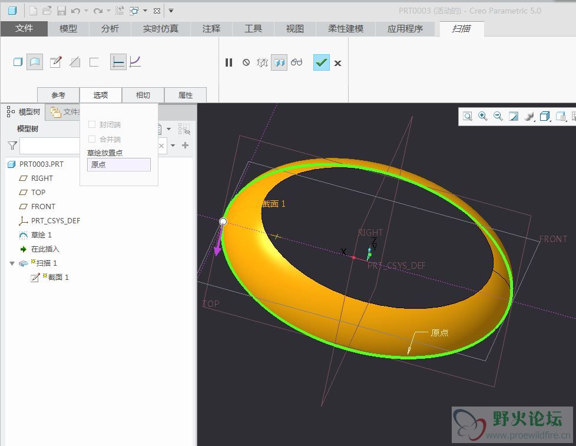This screenshot has width=576, height=446.
Task: Select variable section sweep icon
Action: click(x=135, y=62)
